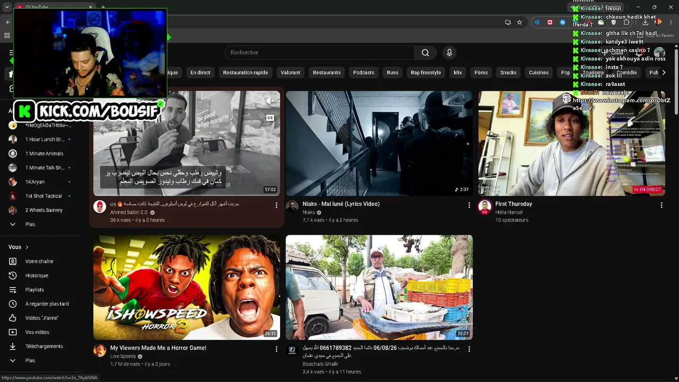Open the Extensions puzzle-piece menu
679x382 pixels.
[x=626, y=22]
